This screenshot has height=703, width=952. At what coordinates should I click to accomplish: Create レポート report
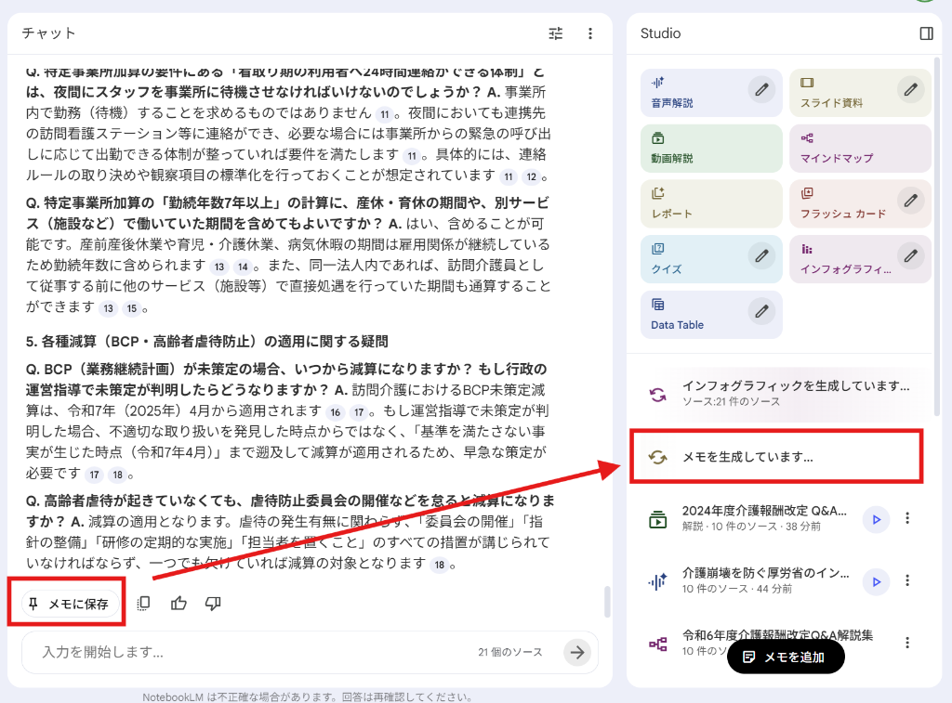[x=711, y=203]
